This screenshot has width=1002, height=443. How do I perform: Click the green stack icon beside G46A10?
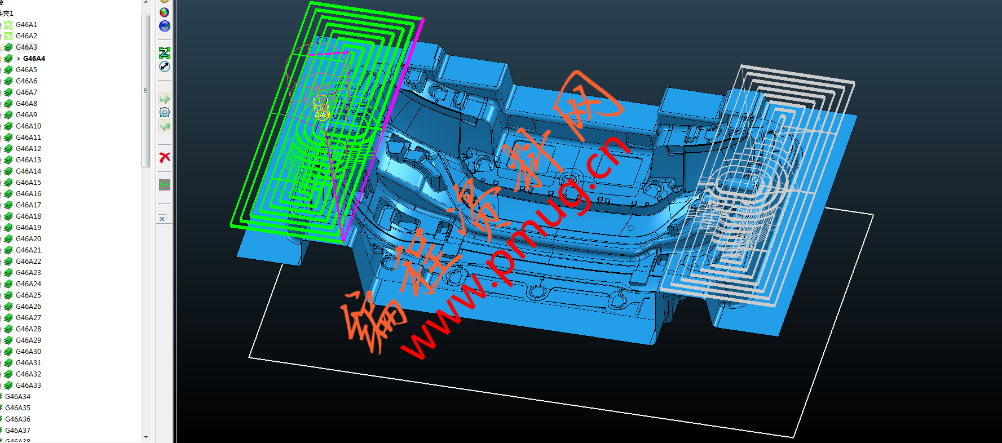tap(8, 126)
